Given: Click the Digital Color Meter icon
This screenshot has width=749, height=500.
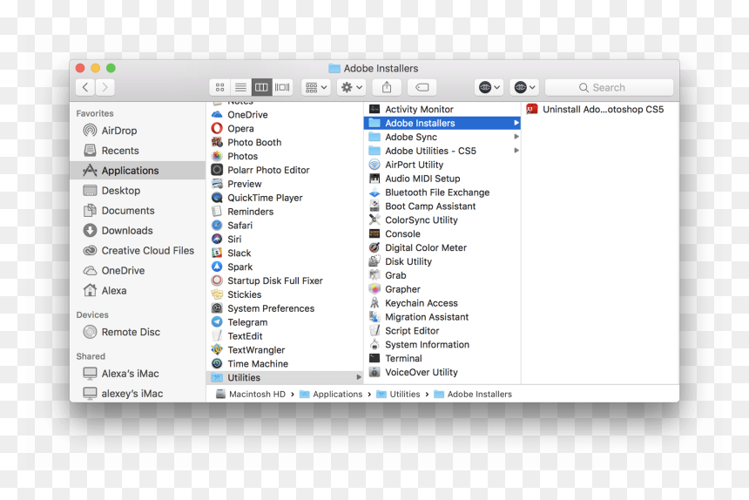Looking at the screenshot, I should pos(374,248).
